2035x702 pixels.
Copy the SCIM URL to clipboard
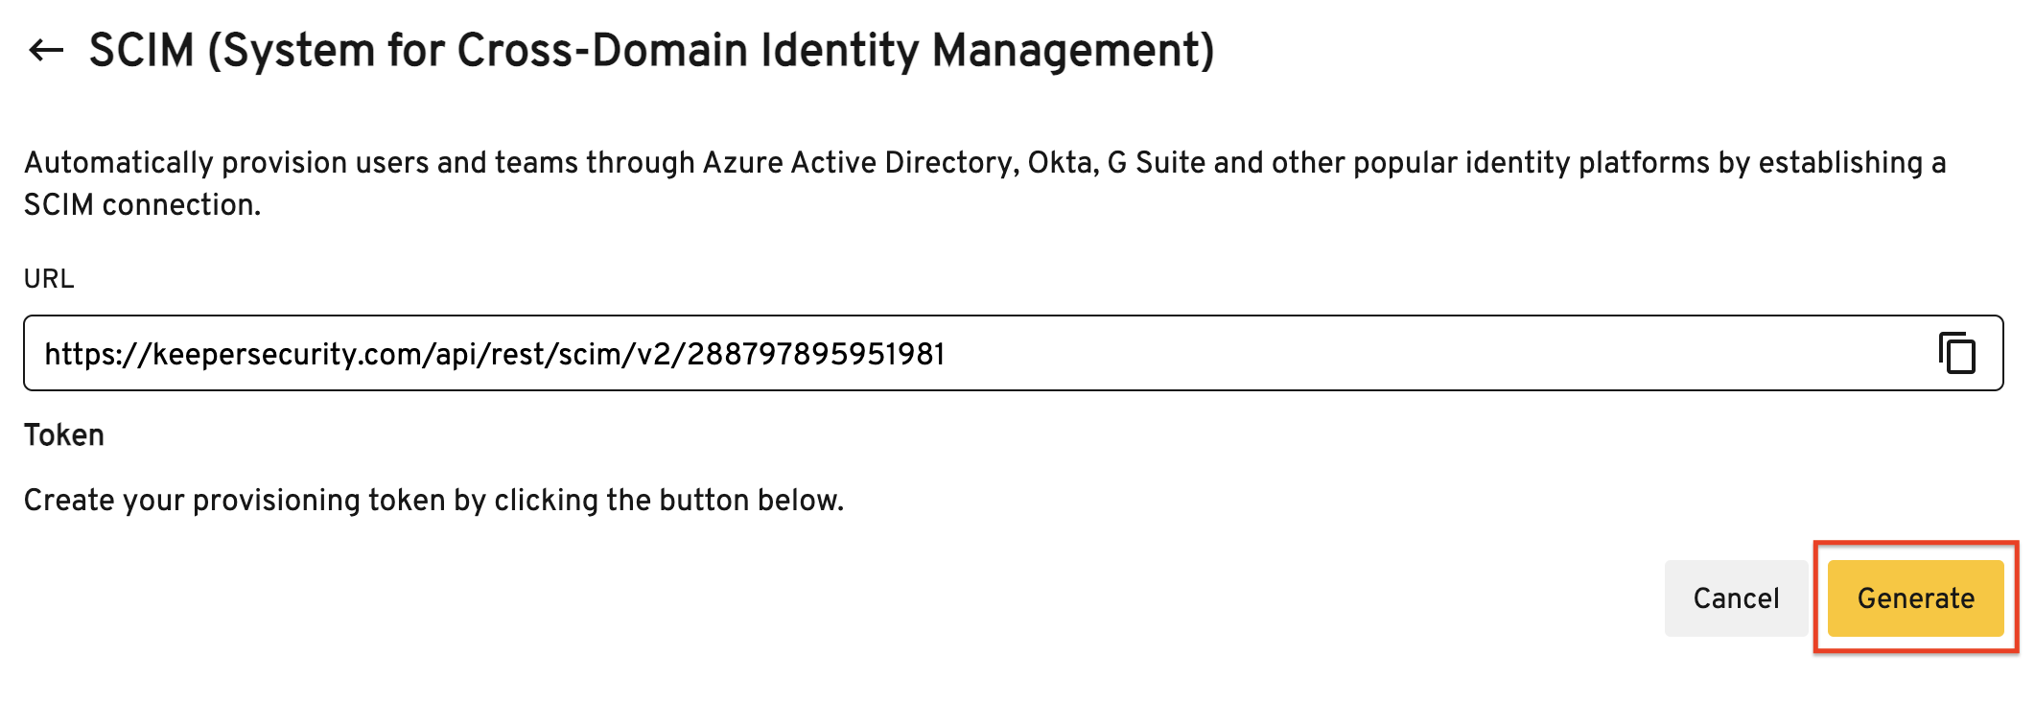click(x=1956, y=353)
